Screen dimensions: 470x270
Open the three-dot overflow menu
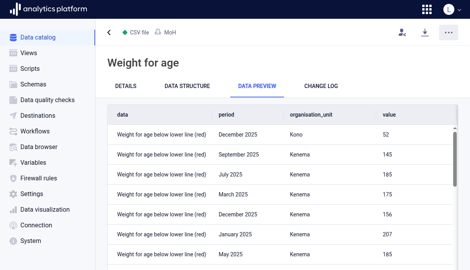(x=448, y=32)
